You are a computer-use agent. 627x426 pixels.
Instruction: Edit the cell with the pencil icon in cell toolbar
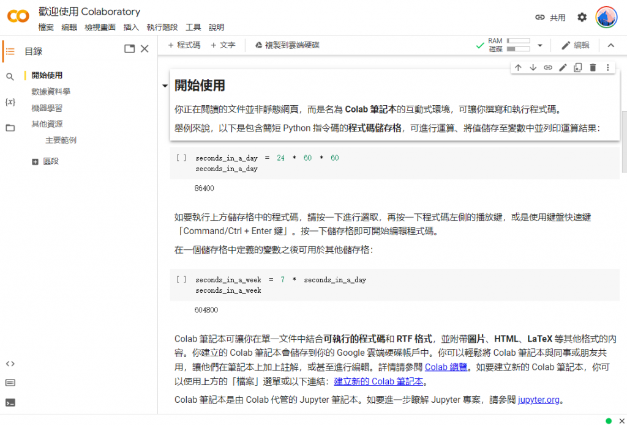pos(563,67)
